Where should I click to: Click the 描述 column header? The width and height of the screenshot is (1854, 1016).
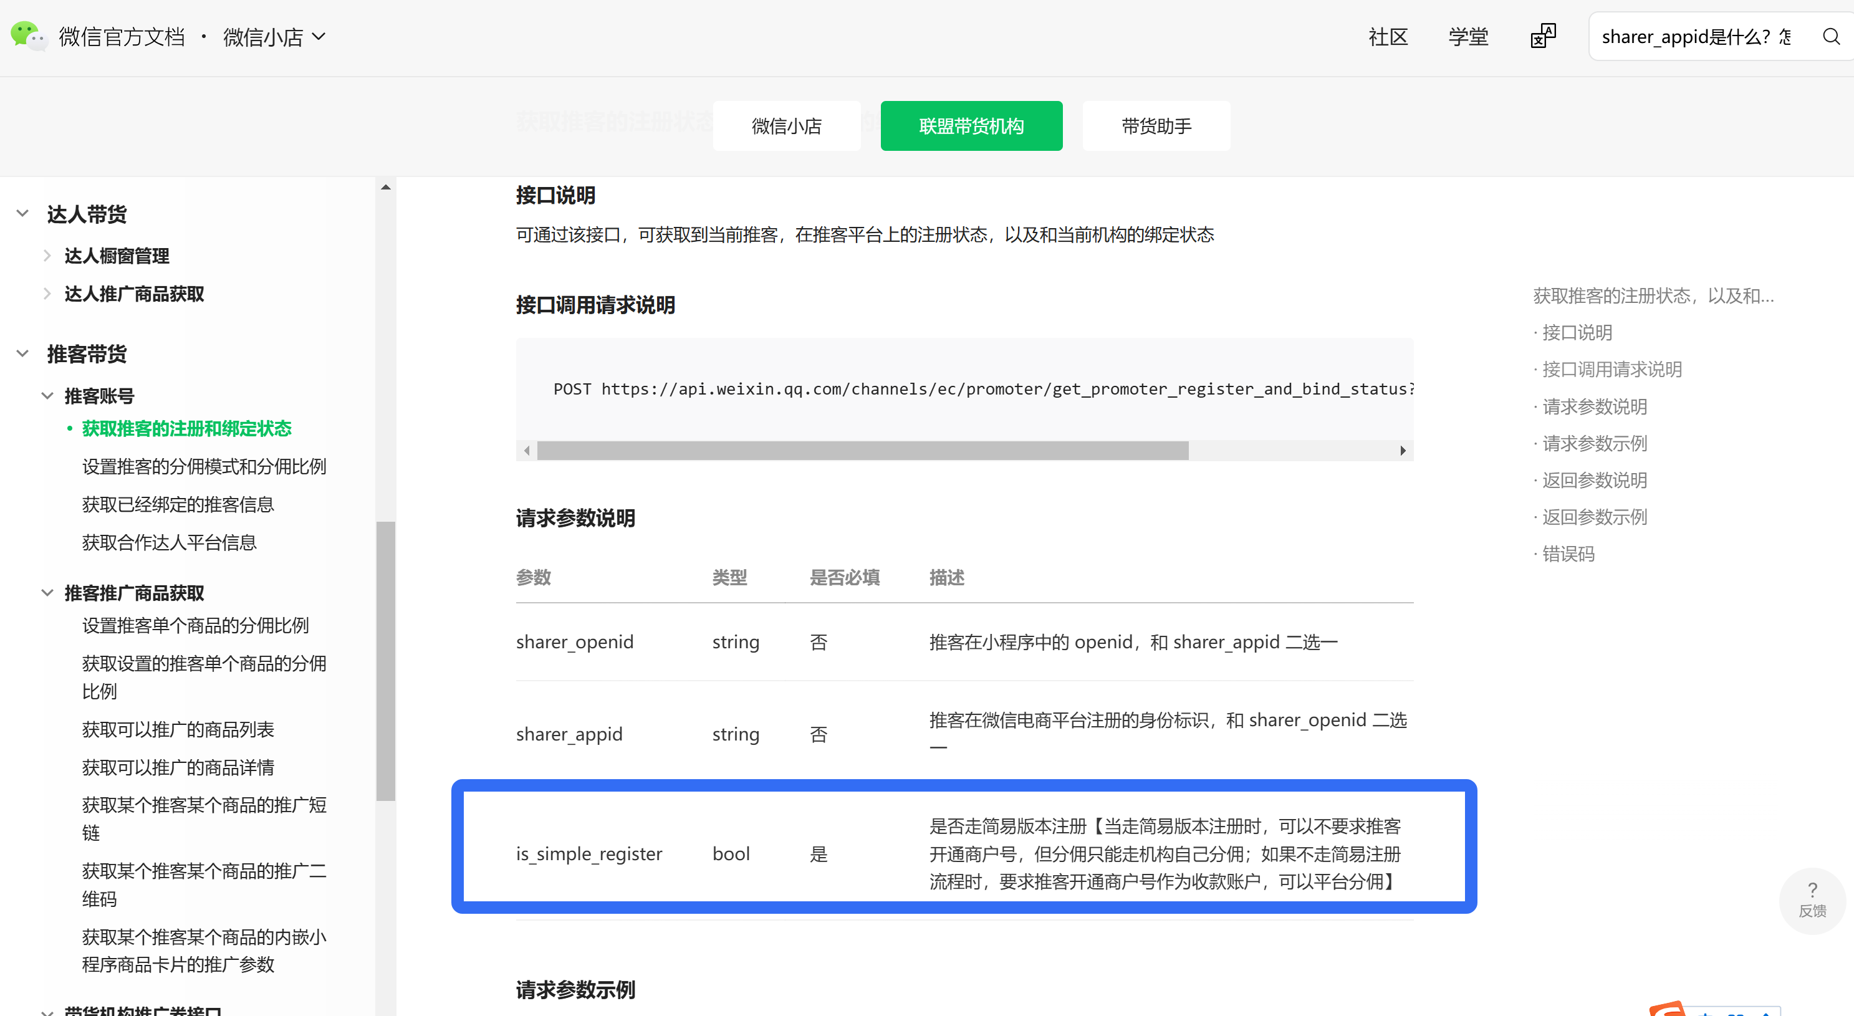pyautogui.click(x=946, y=578)
